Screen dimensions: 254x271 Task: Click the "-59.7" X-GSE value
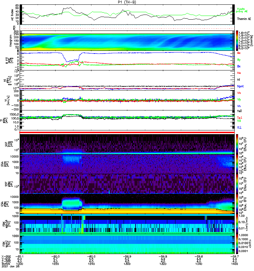click(234, 256)
